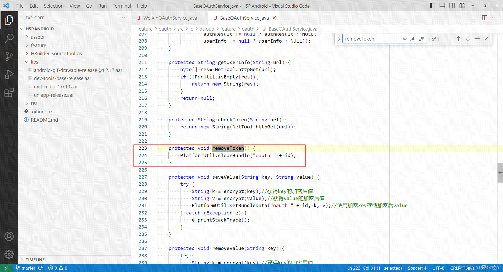Toggle Secondary Side Bar visibility
The image size is (503, 272).
tap(452, 6)
